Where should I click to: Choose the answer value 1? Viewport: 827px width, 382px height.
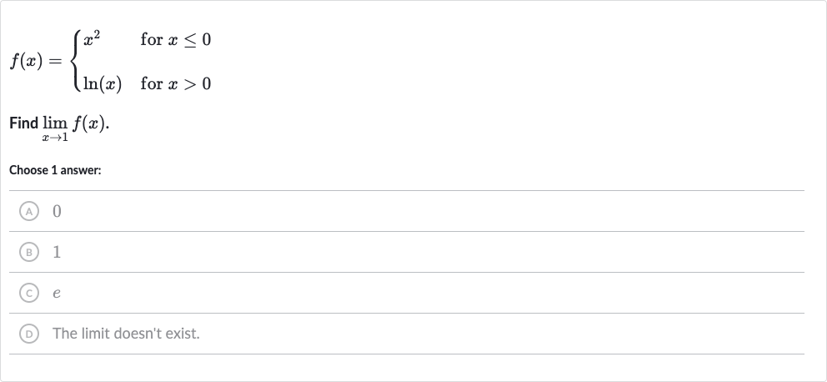point(57,252)
